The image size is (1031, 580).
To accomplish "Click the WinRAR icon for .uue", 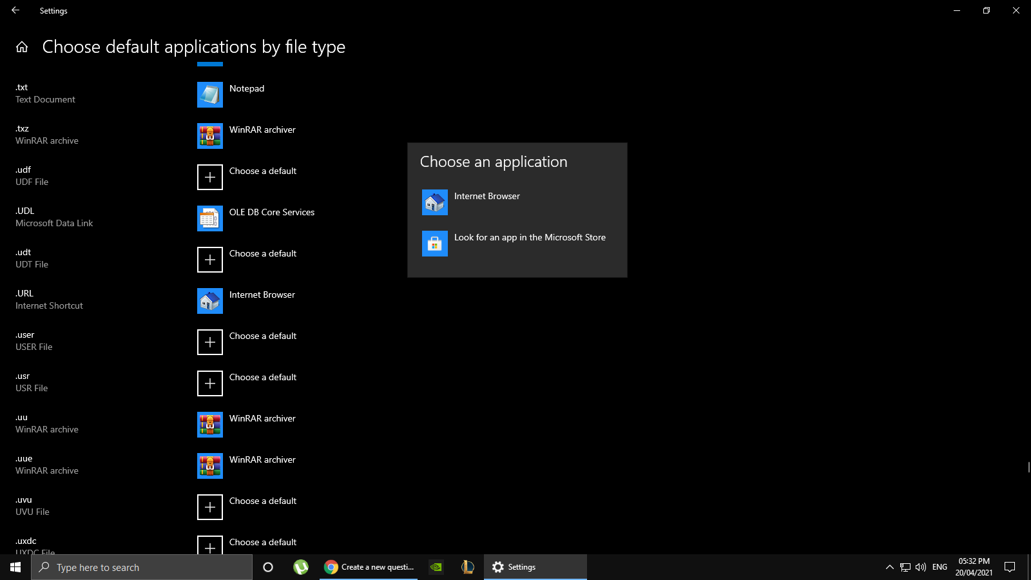I will [210, 466].
